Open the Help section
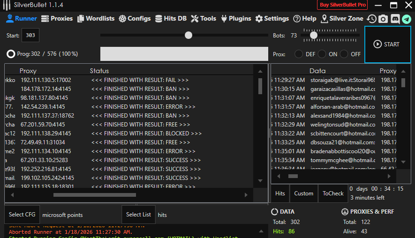This screenshot has height=238, width=415. click(x=304, y=19)
